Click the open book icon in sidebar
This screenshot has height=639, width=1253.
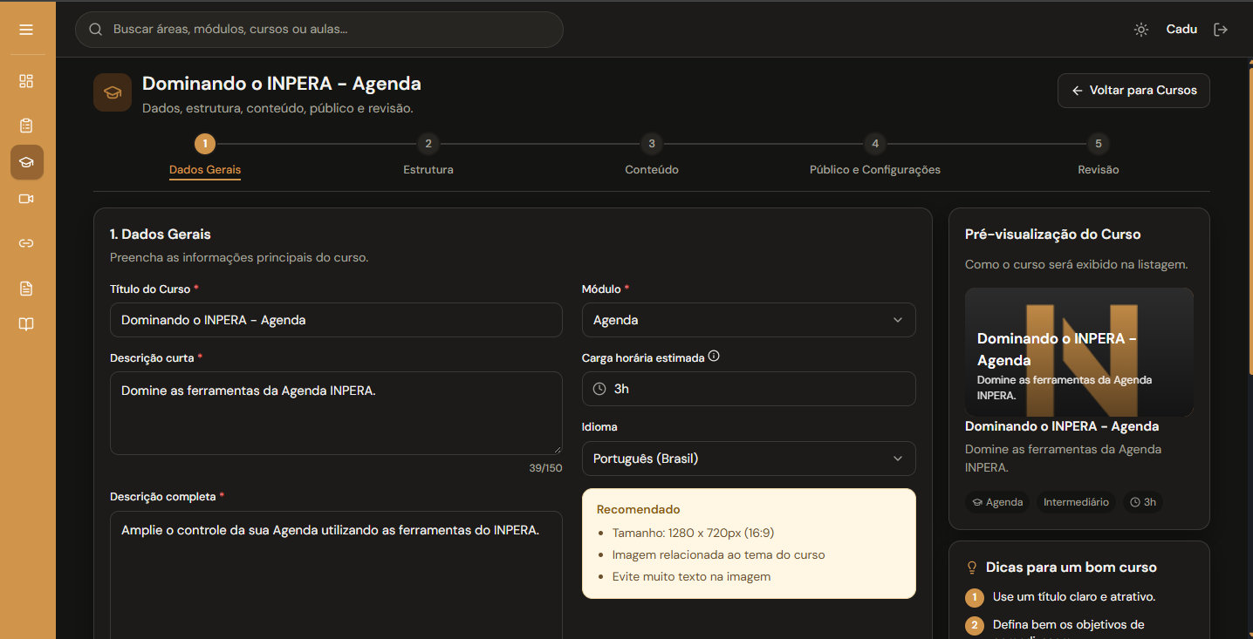click(26, 324)
